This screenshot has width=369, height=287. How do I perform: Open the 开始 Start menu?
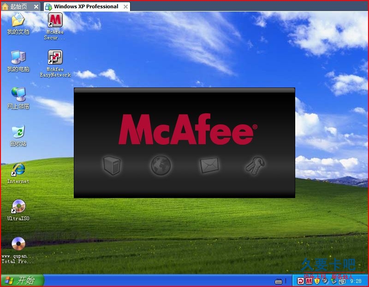click(x=22, y=281)
